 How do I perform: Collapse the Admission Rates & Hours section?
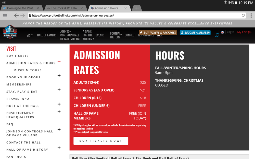(x=59, y=61)
